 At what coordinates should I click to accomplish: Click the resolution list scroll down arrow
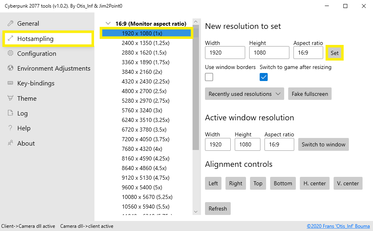tap(196, 211)
